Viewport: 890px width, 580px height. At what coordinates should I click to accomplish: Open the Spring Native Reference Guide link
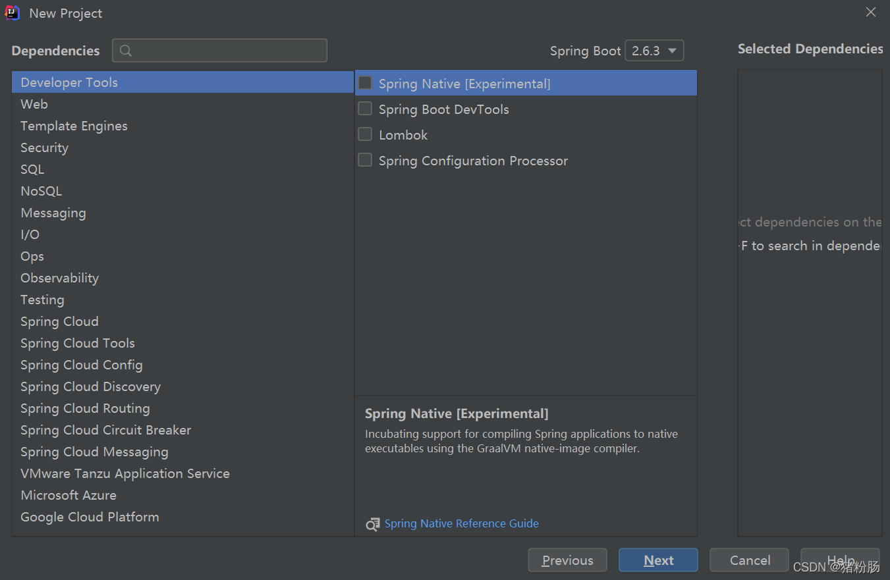pos(461,524)
